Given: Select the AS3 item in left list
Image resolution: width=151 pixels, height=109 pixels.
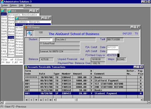Looking at the screenshot, I should (x=4, y=14).
